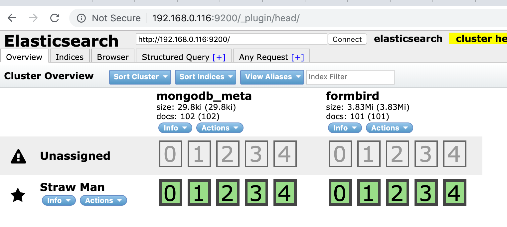Viewport: 507px width, 227px height.
Task: Click the mongodb_meta size 29.8ki text
Action: click(x=196, y=107)
